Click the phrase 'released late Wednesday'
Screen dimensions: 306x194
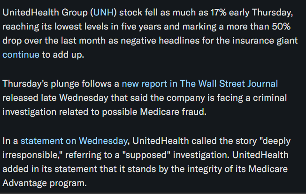(55, 98)
